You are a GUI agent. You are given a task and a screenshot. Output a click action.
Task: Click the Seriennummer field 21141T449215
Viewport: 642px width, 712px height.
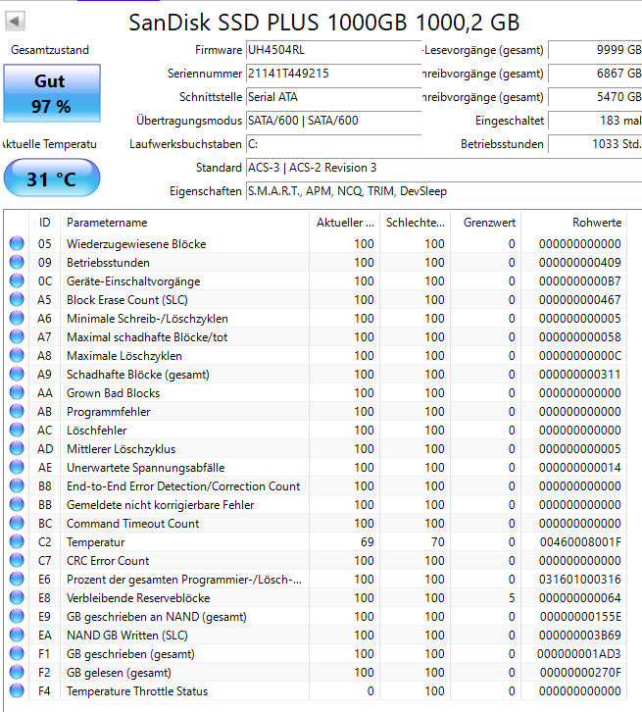pos(334,74)
